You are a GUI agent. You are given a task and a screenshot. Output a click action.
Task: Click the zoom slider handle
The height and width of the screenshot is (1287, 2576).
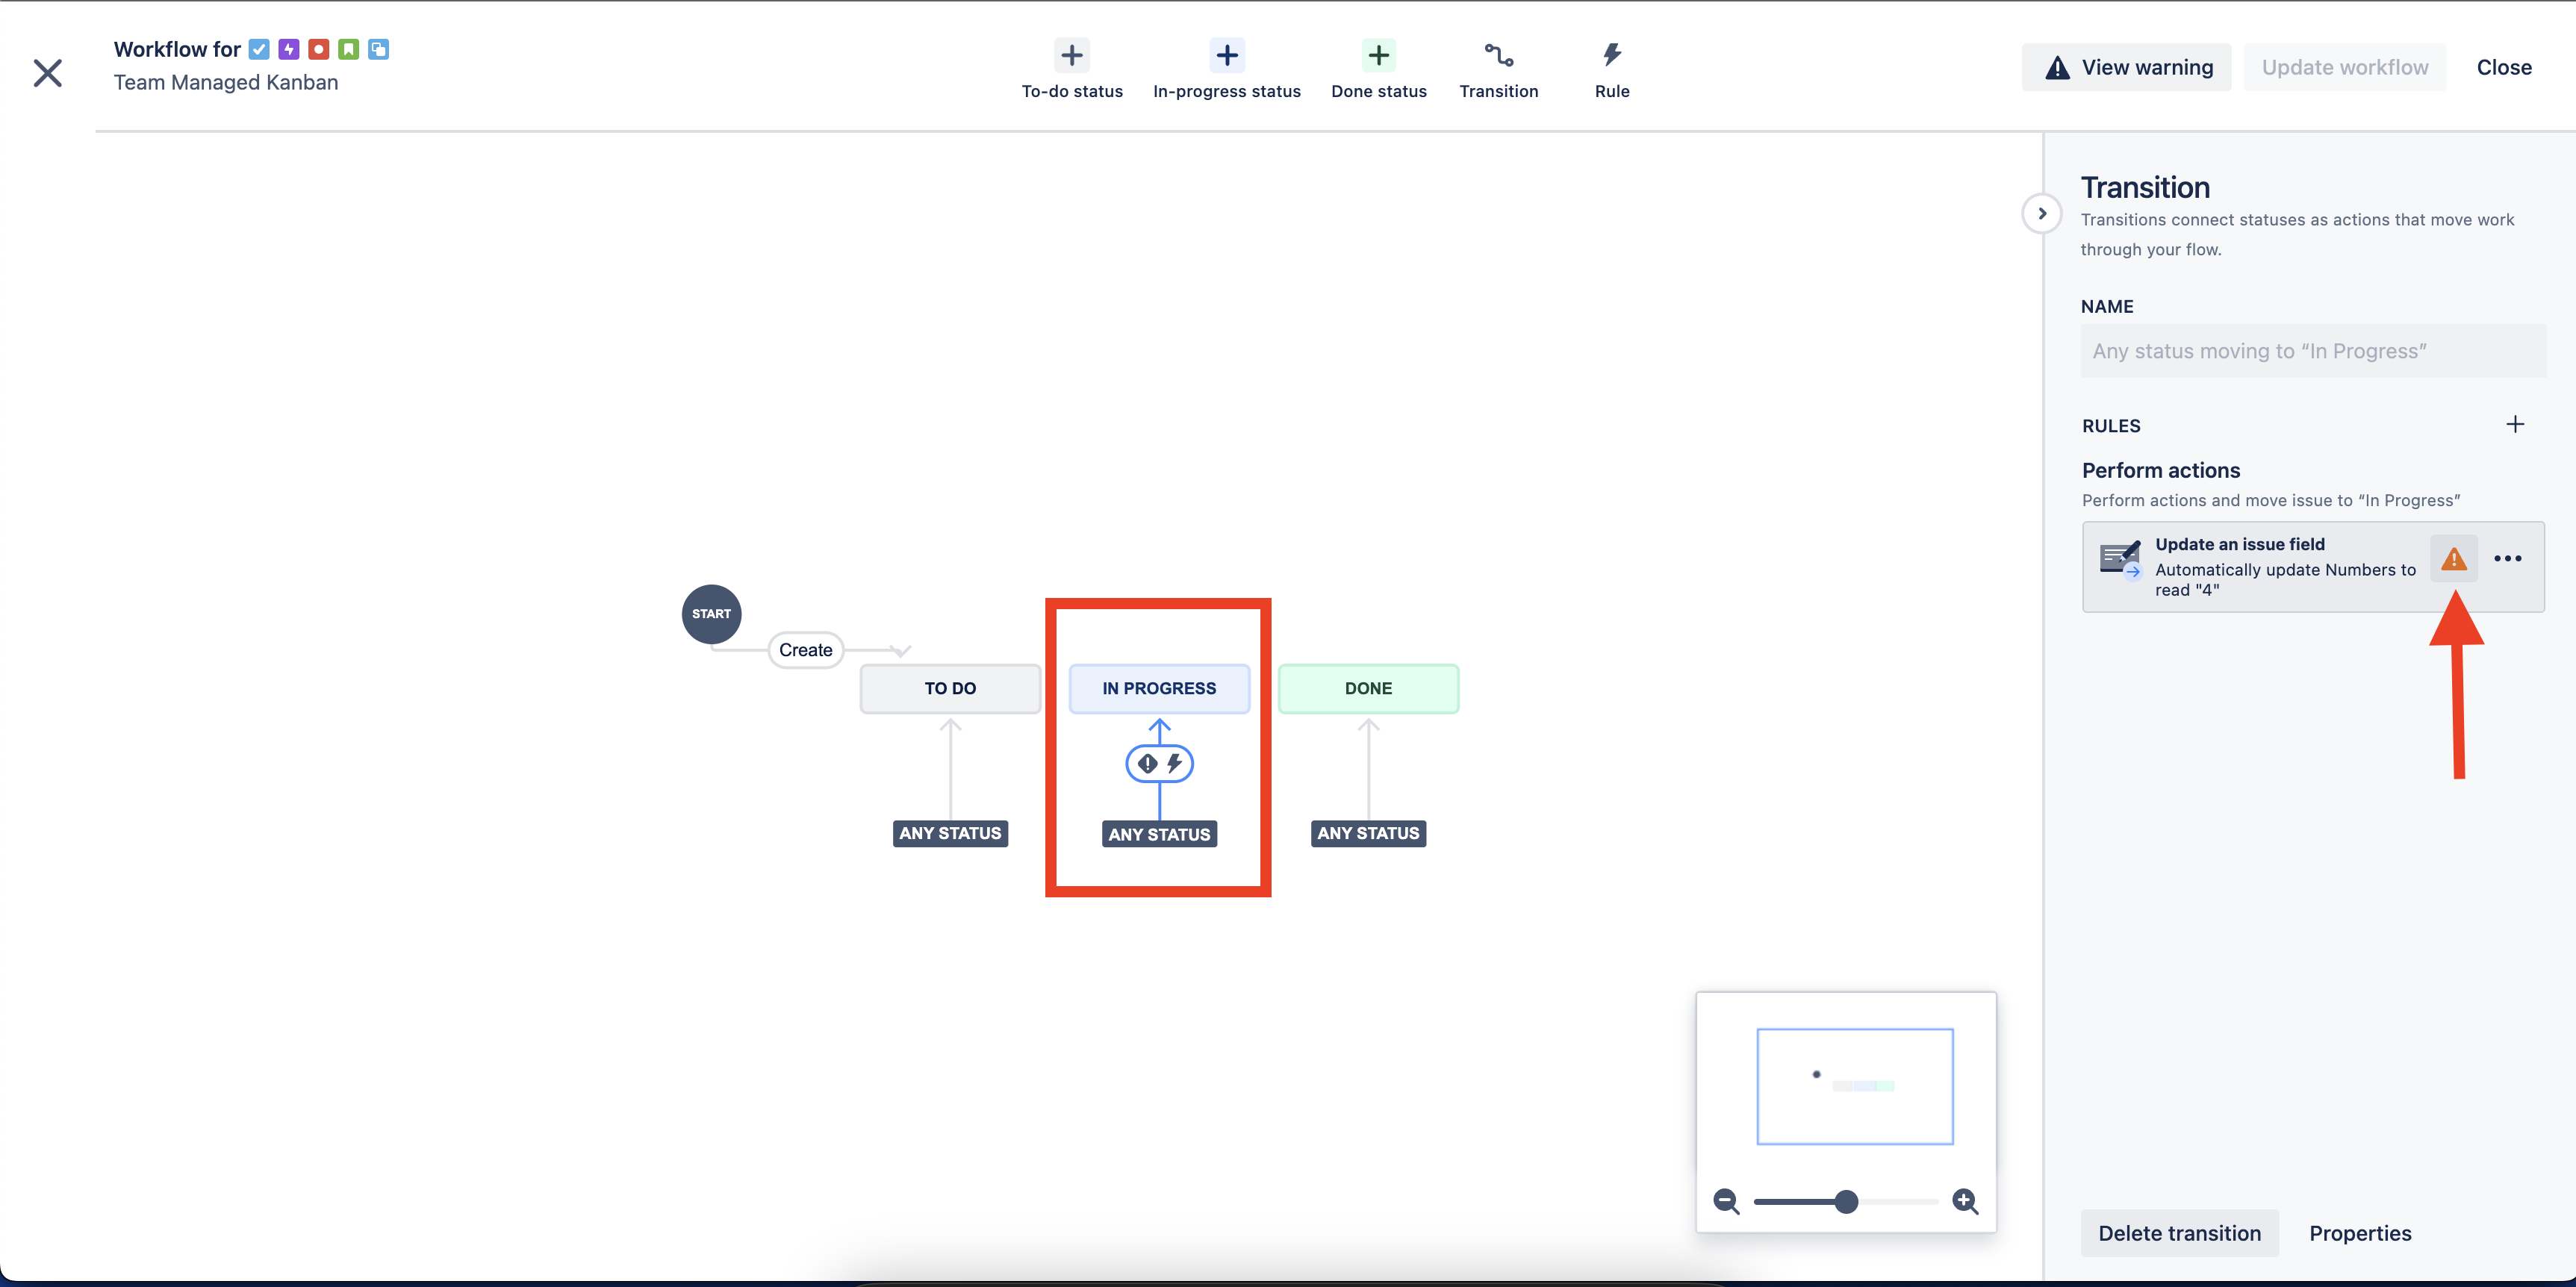1846,1201
